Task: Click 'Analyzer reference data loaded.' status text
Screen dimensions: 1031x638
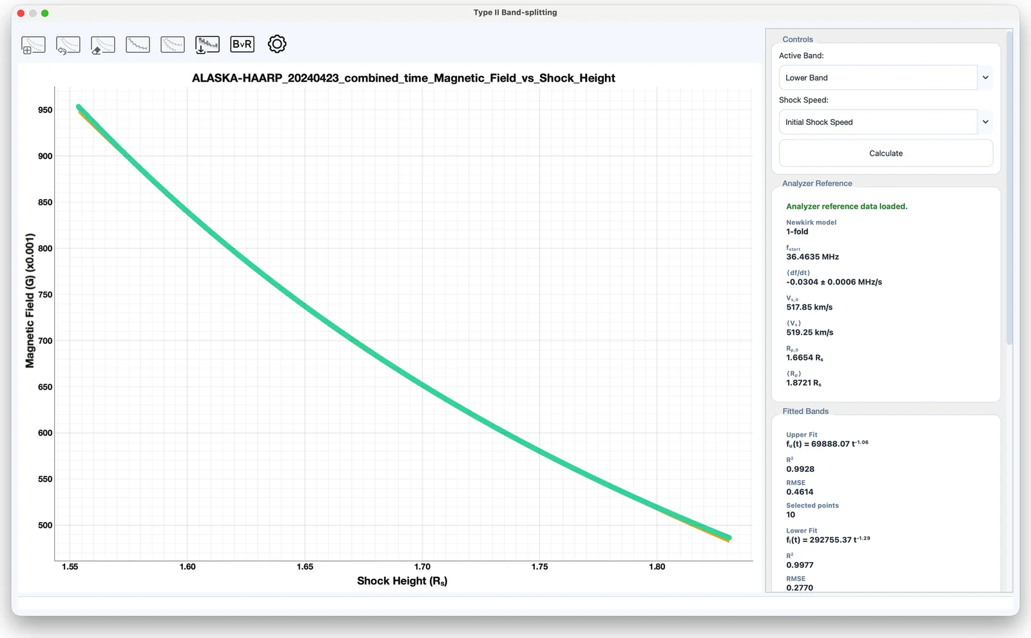Action: (x=846, y=207)
